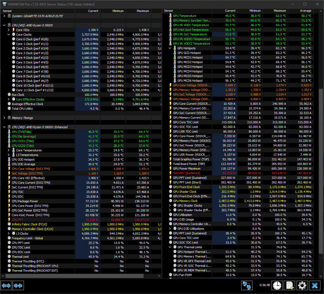Click the collapse sensor columns arrows button
The height and width of the screenshot is (294, 324).
tap(18, 286)
